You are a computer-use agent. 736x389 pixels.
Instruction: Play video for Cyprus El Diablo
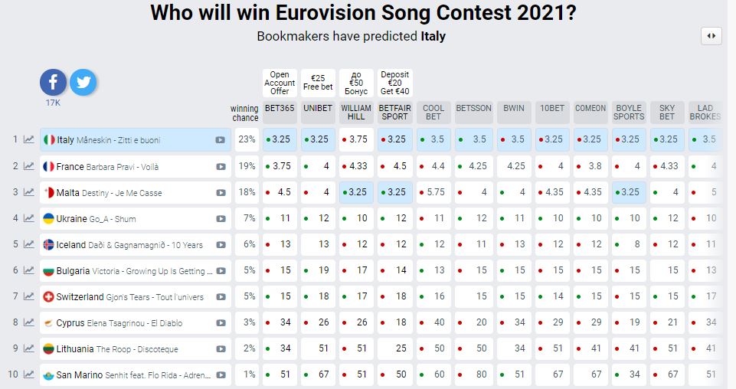(221, 323)
